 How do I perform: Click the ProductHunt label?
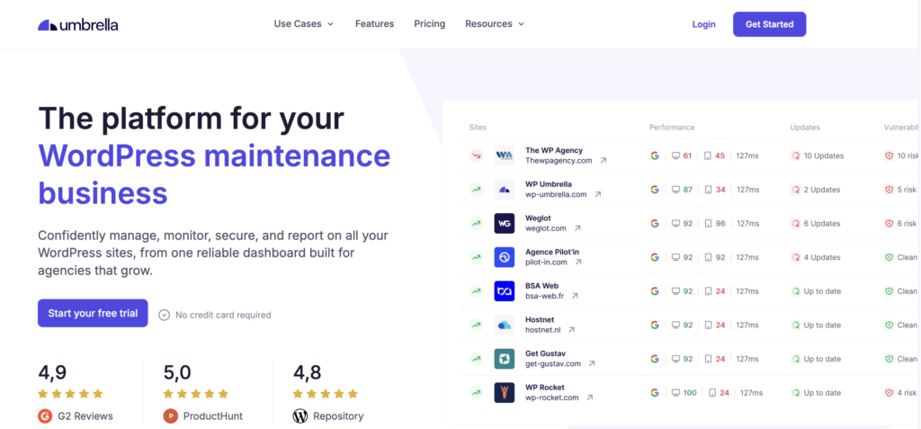212,416
